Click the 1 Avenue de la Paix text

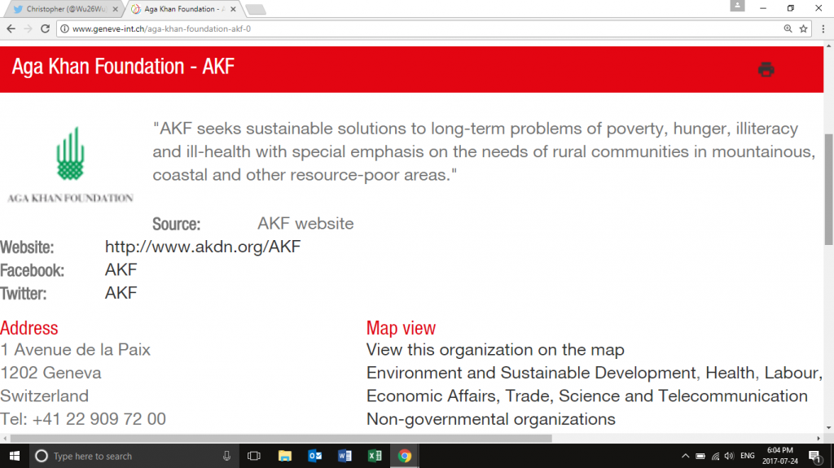pyautogui.click(x=76, y=350)
